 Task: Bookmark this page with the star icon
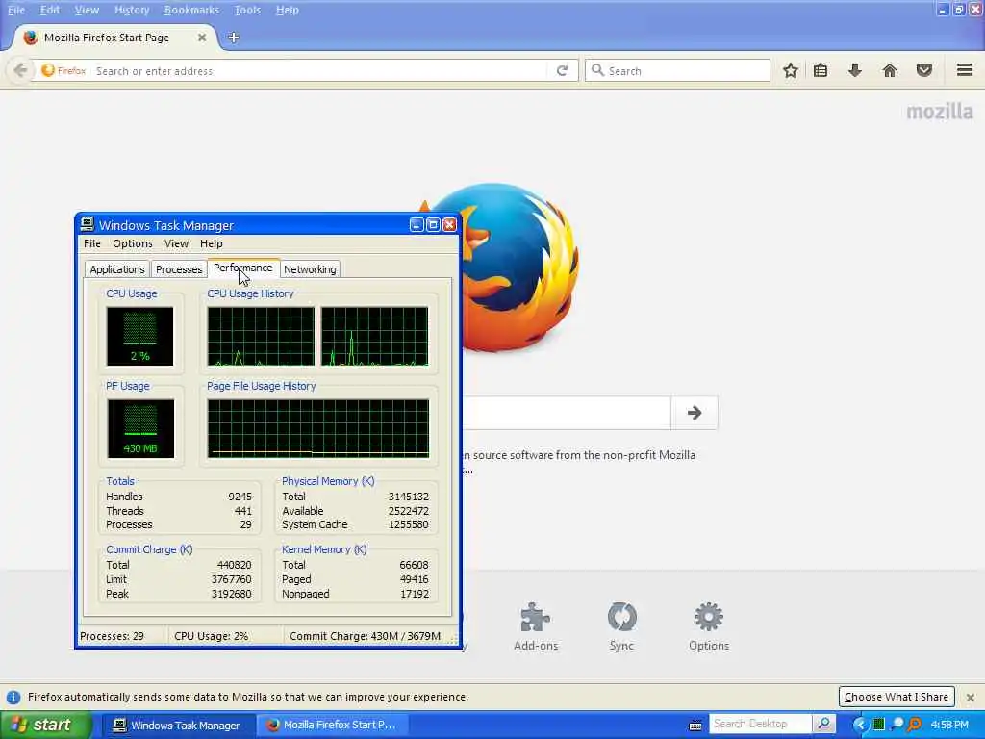point(791,70)
